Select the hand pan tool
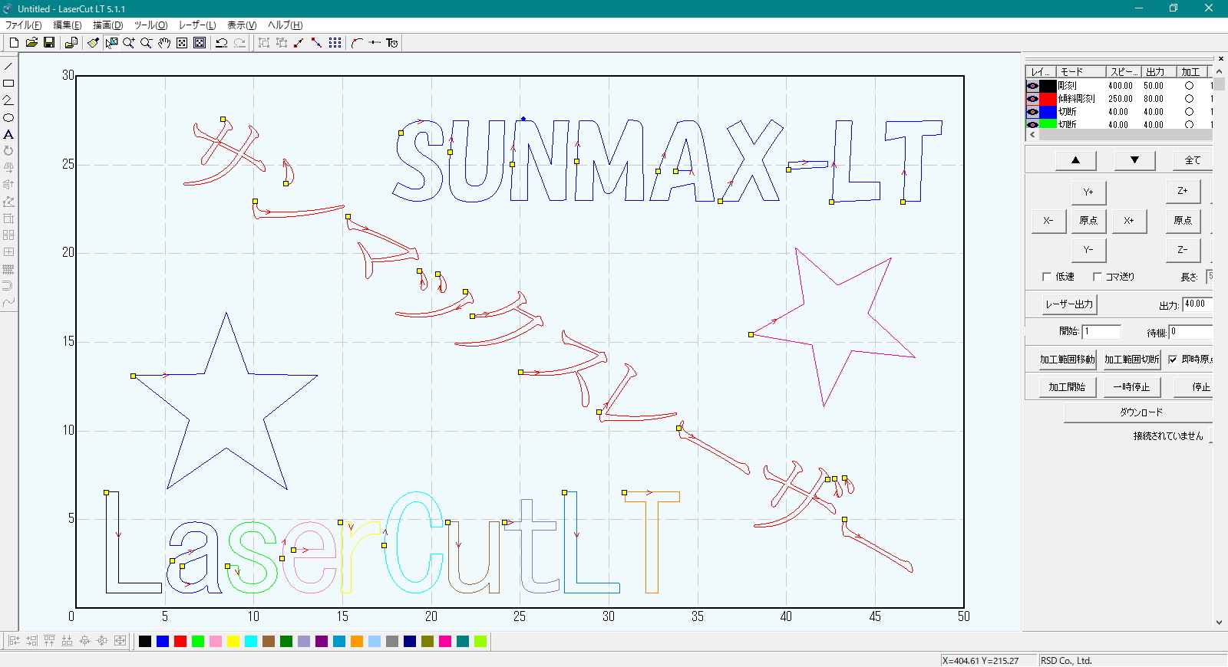Screen dimensions: 1228x667 tap(163, 43)
